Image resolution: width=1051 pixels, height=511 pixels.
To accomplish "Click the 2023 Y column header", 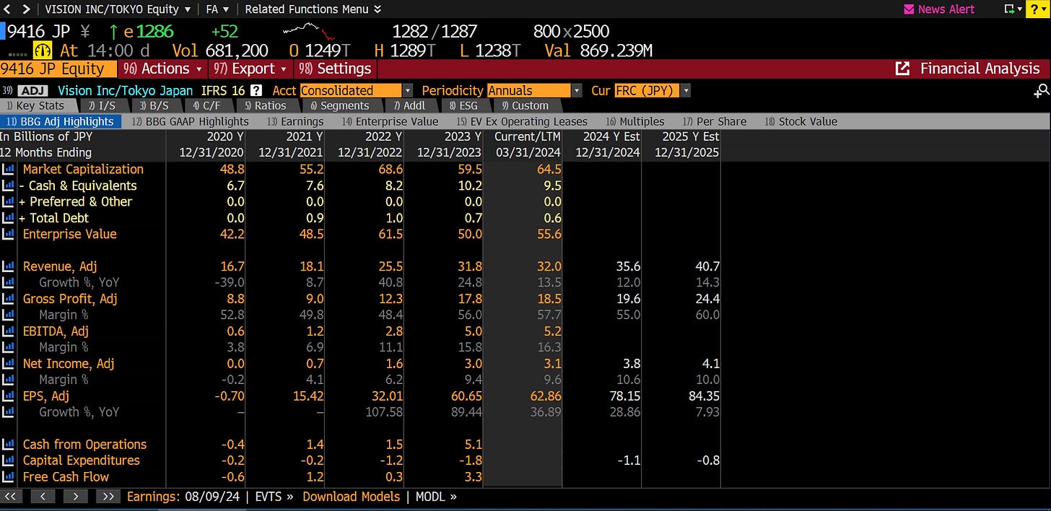I will coord(463,136).
